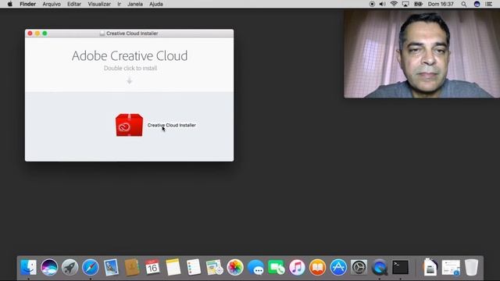This screenshot has width=500, height=281.
Task: Click the Dom 16:37 clock
Action: (441, 4)
